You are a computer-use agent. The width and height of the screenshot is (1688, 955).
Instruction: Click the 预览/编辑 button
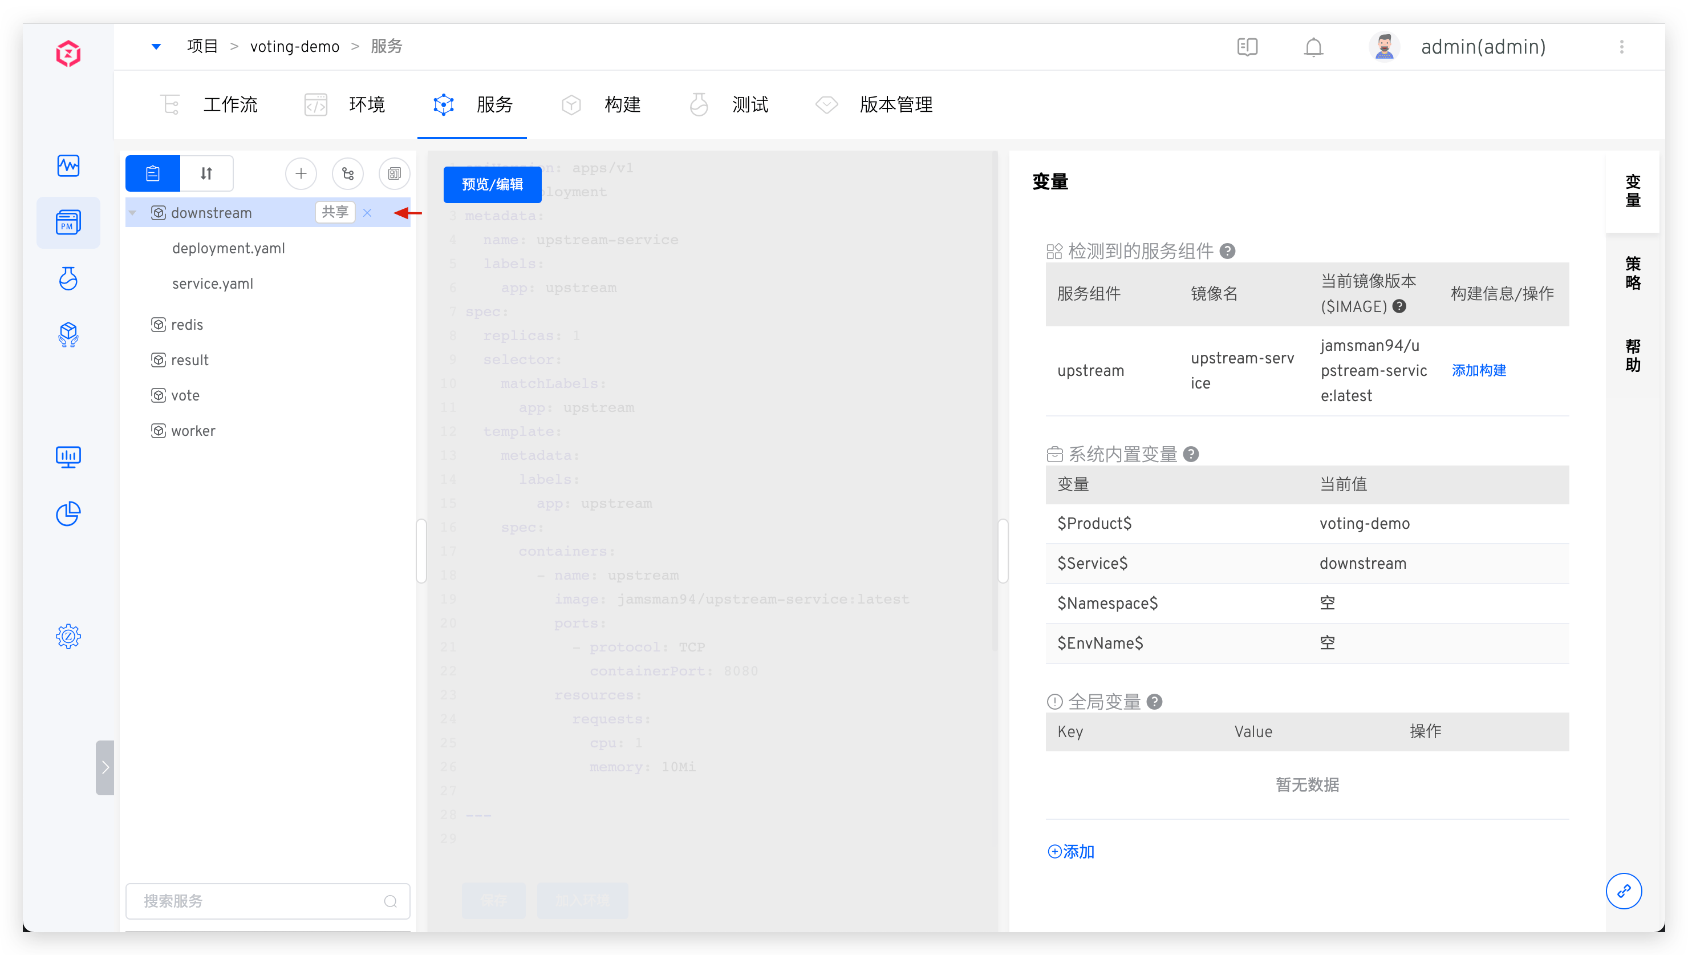click(x=492, y=184)
